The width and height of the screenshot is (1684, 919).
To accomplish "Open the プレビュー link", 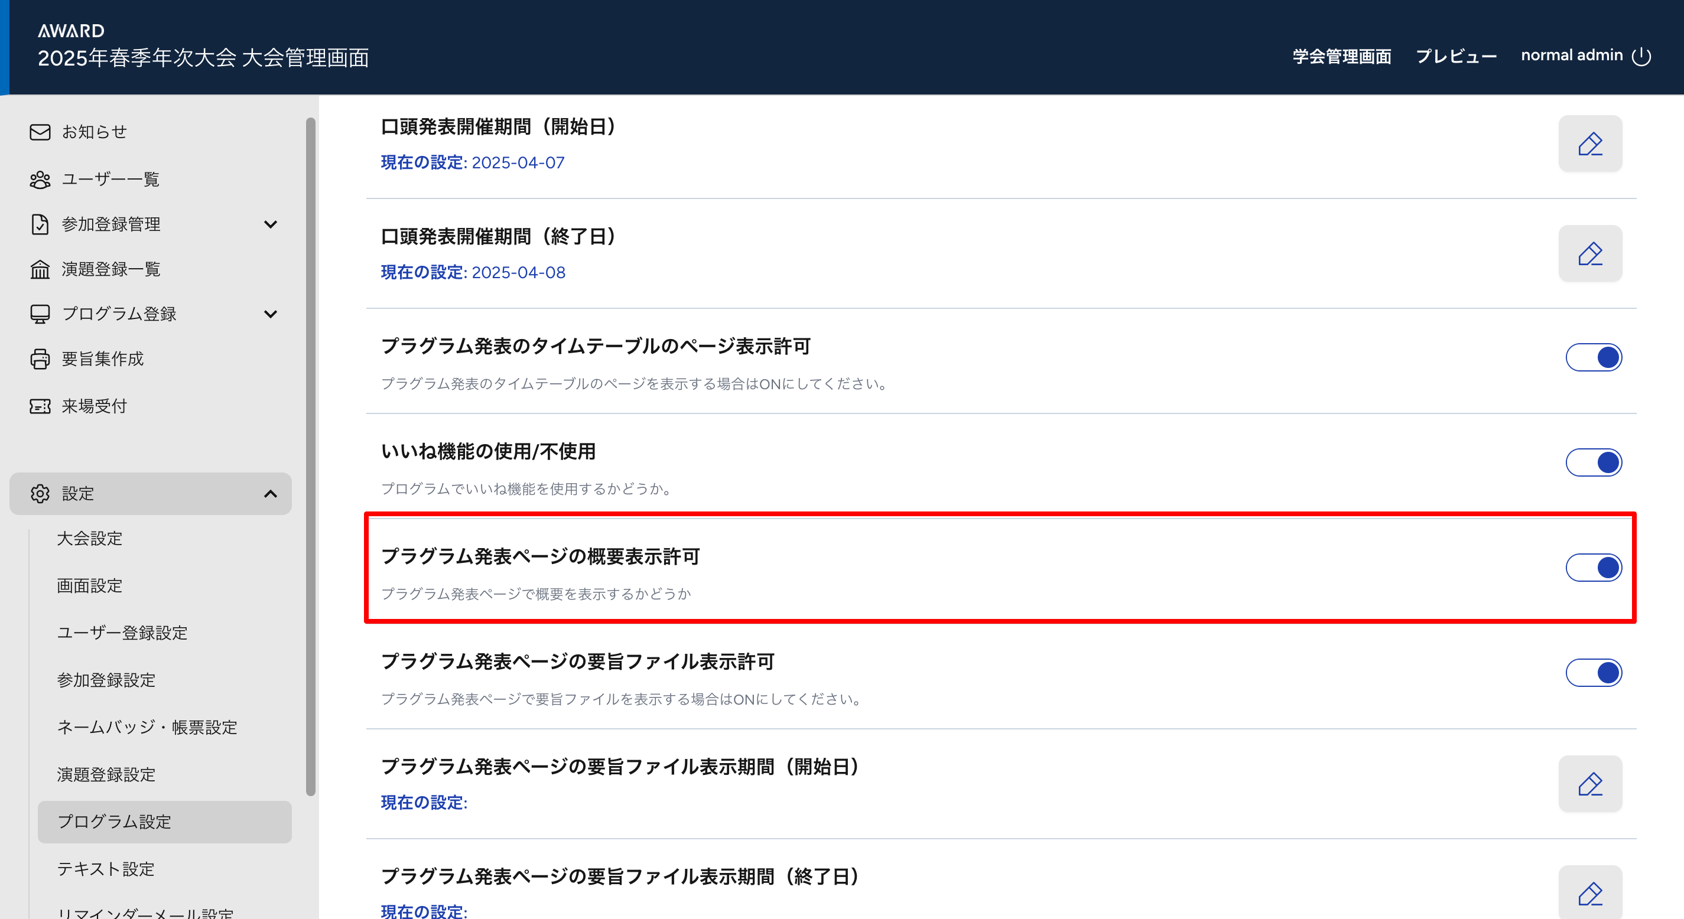I will [x=1456, y=56].
